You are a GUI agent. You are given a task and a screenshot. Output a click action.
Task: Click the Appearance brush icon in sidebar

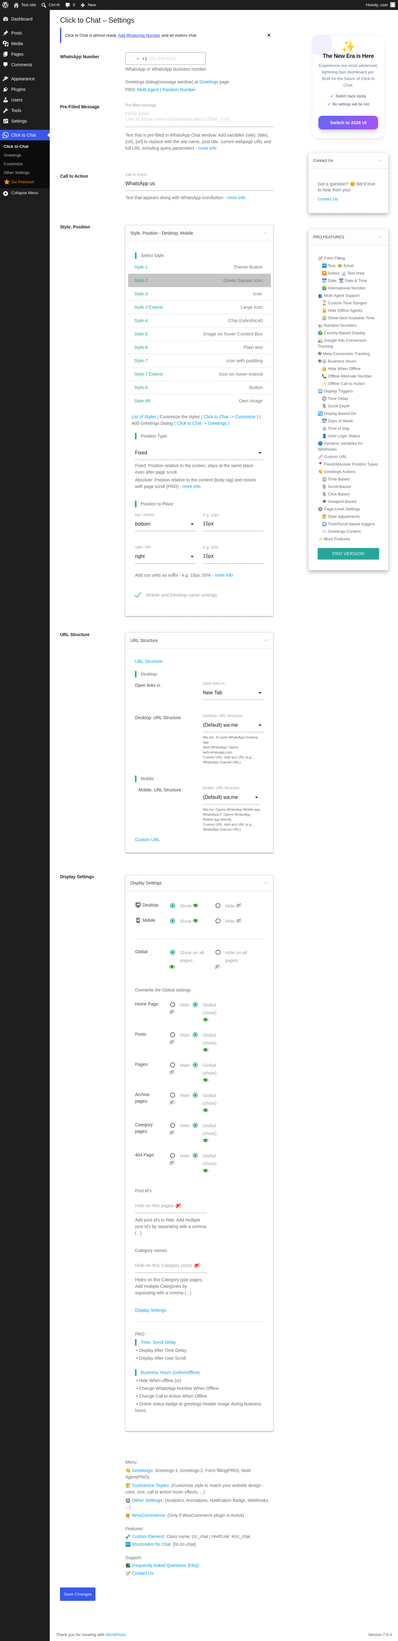6,79
